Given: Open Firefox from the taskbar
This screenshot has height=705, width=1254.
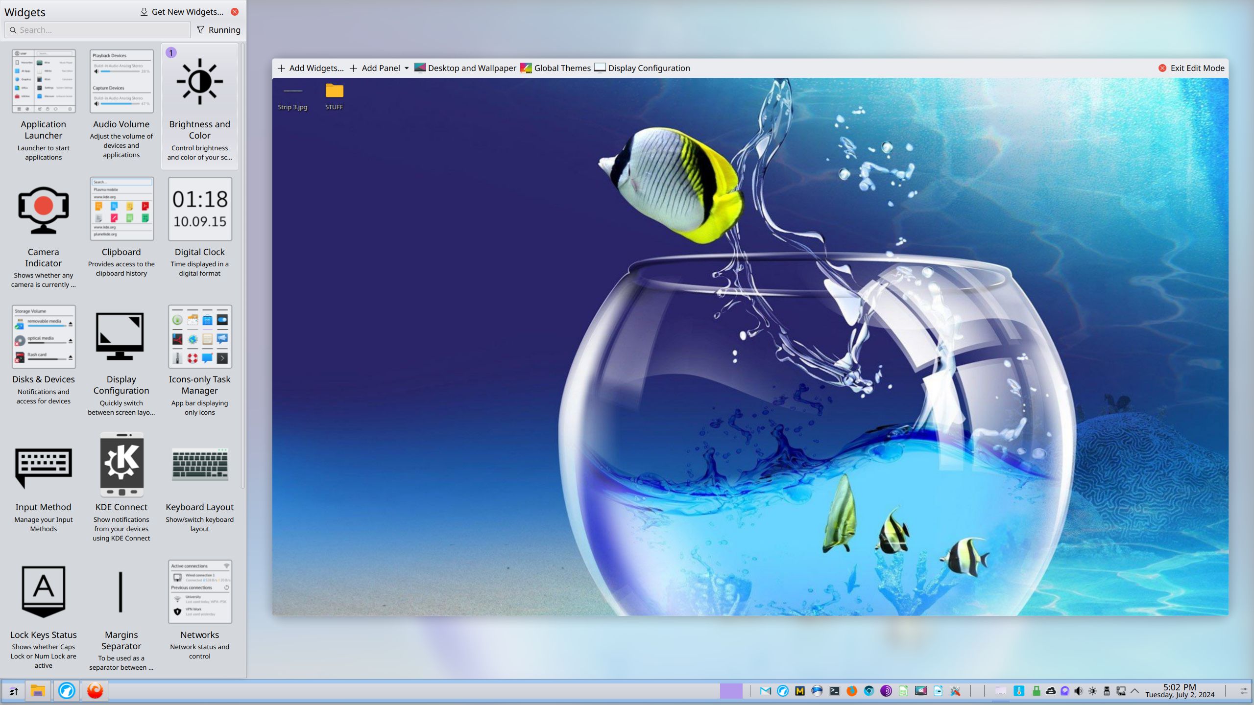Looking at the screenshot, I should tap(852, 691).
